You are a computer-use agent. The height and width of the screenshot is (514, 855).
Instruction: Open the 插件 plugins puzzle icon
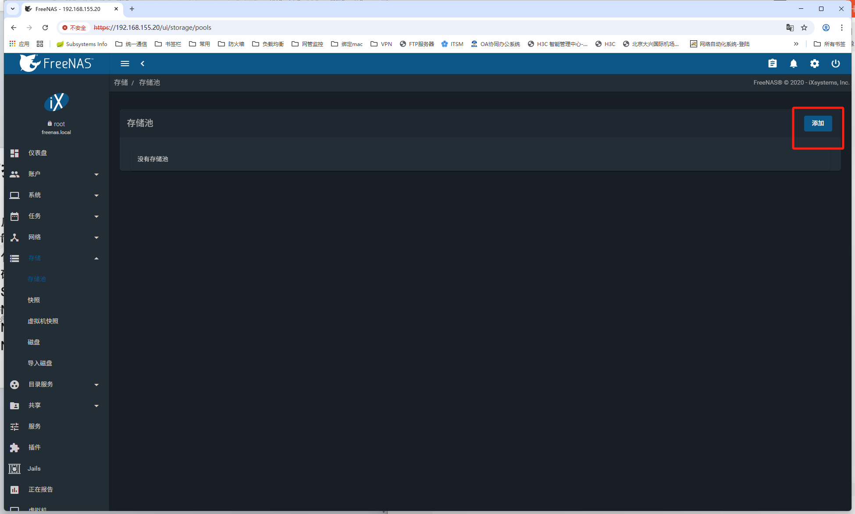(x=14, y=447)
